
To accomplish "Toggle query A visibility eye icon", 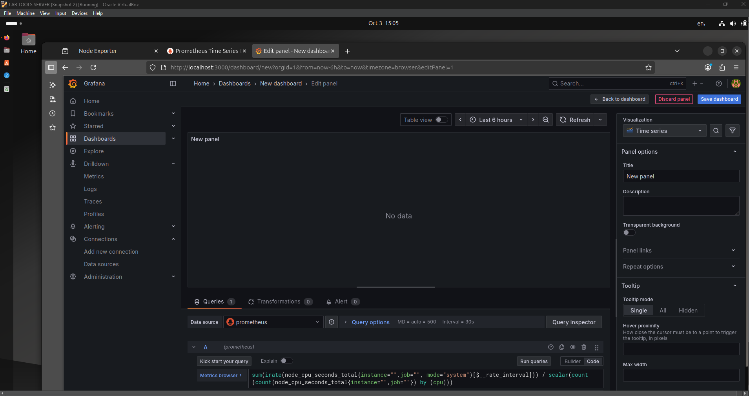I will coord(573,347).
